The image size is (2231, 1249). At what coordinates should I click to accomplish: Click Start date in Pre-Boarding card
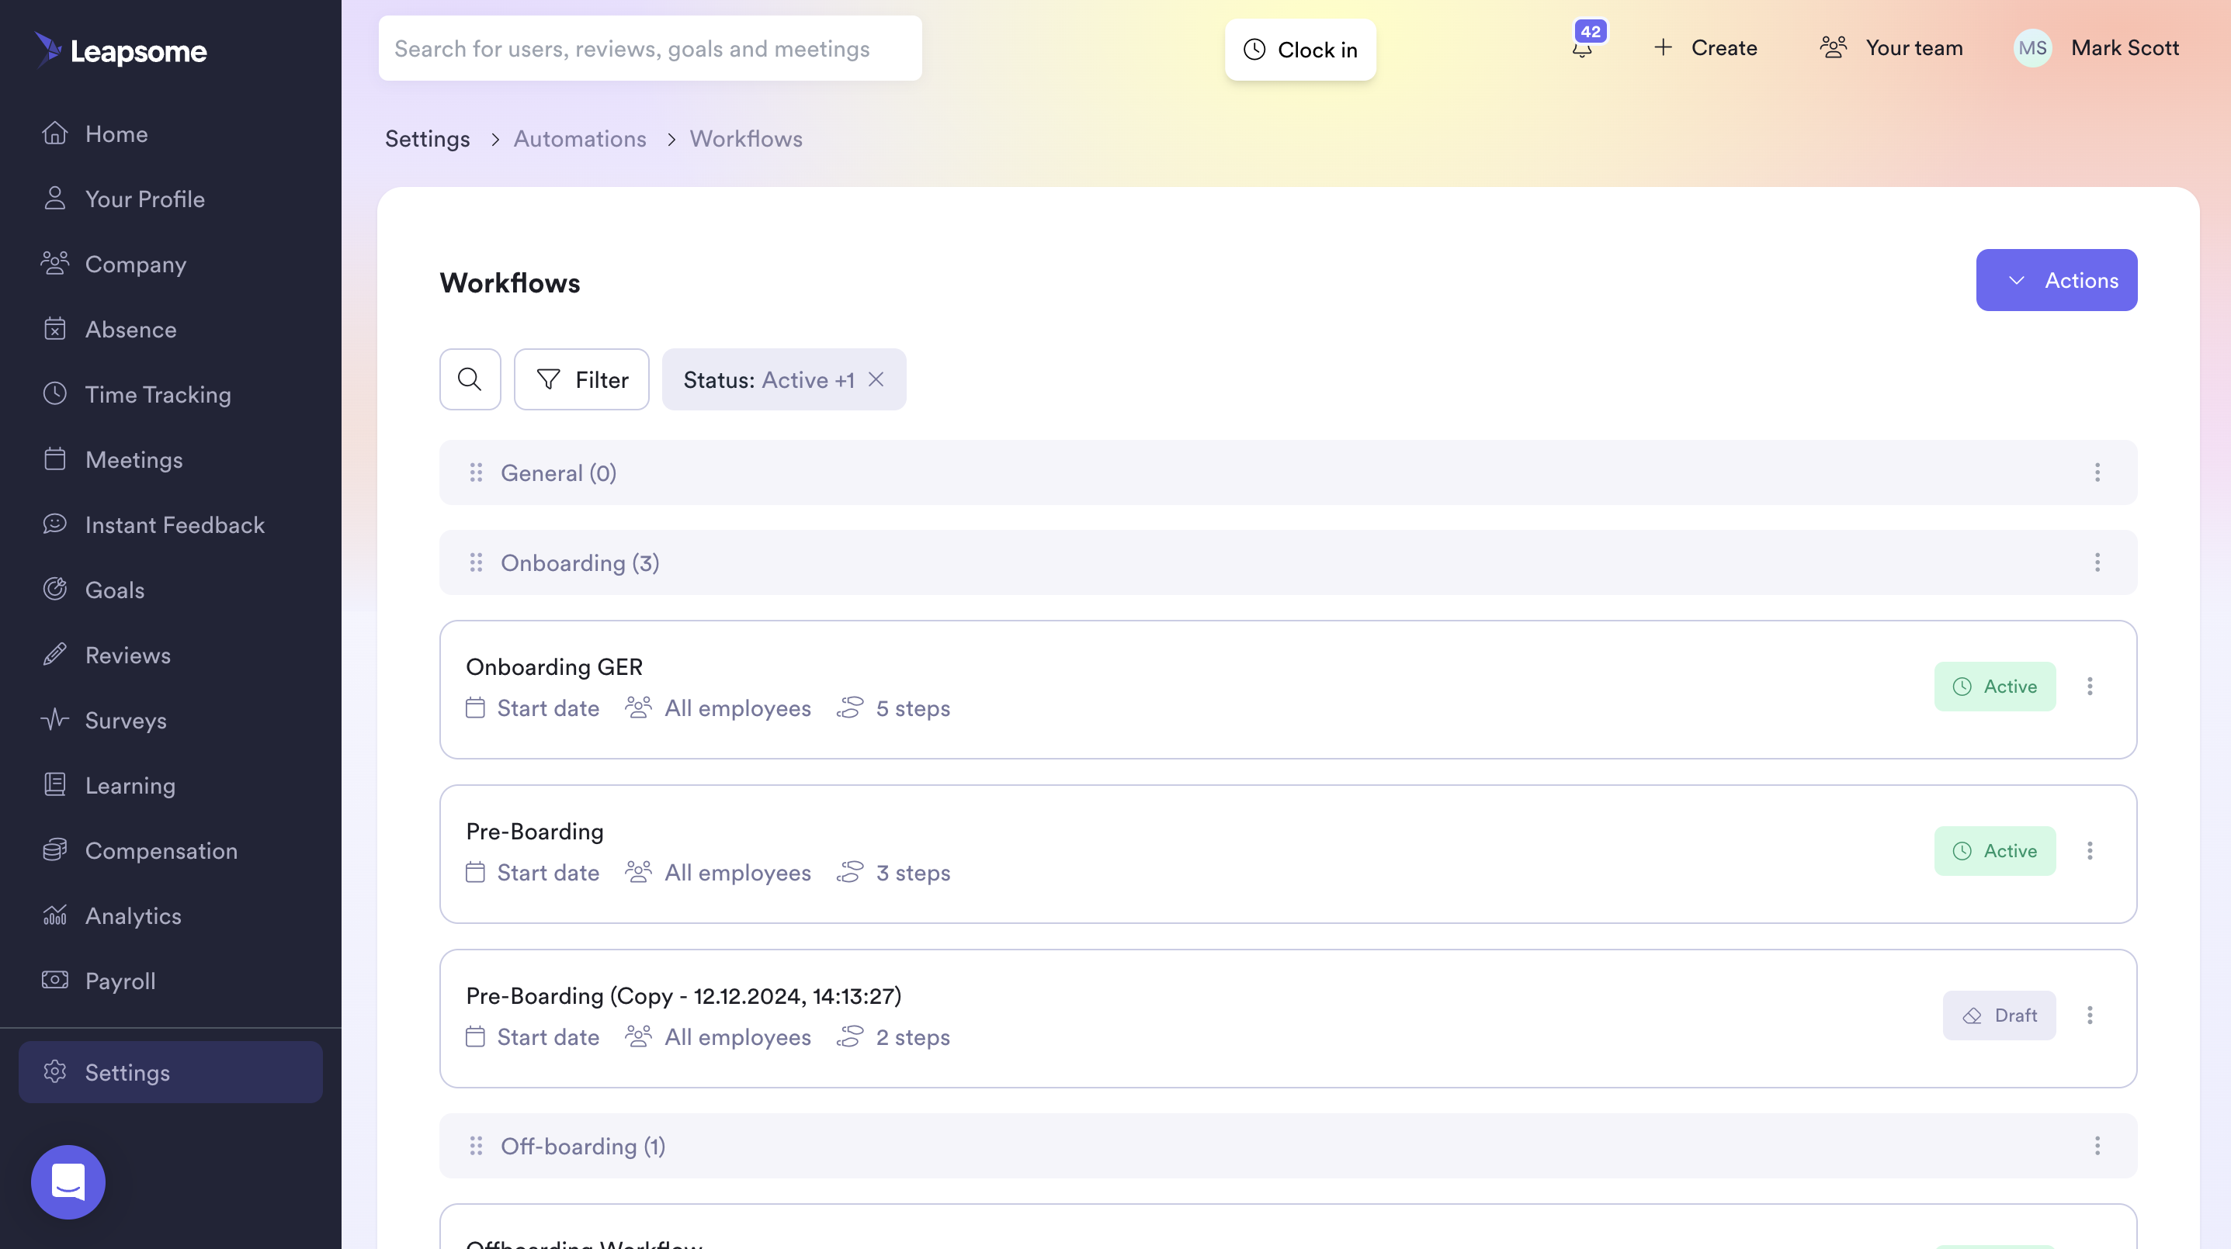tap(533, 873)
